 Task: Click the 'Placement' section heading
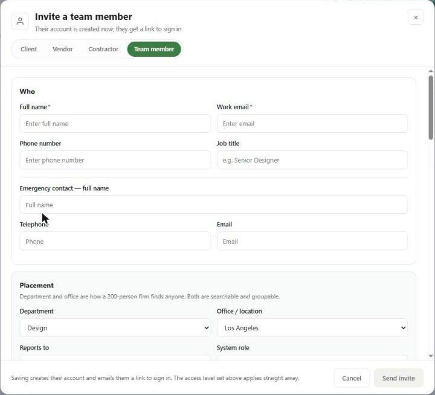[37, 286]
